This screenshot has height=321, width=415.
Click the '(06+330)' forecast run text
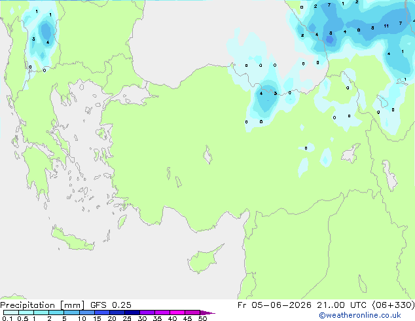(393, 305)
